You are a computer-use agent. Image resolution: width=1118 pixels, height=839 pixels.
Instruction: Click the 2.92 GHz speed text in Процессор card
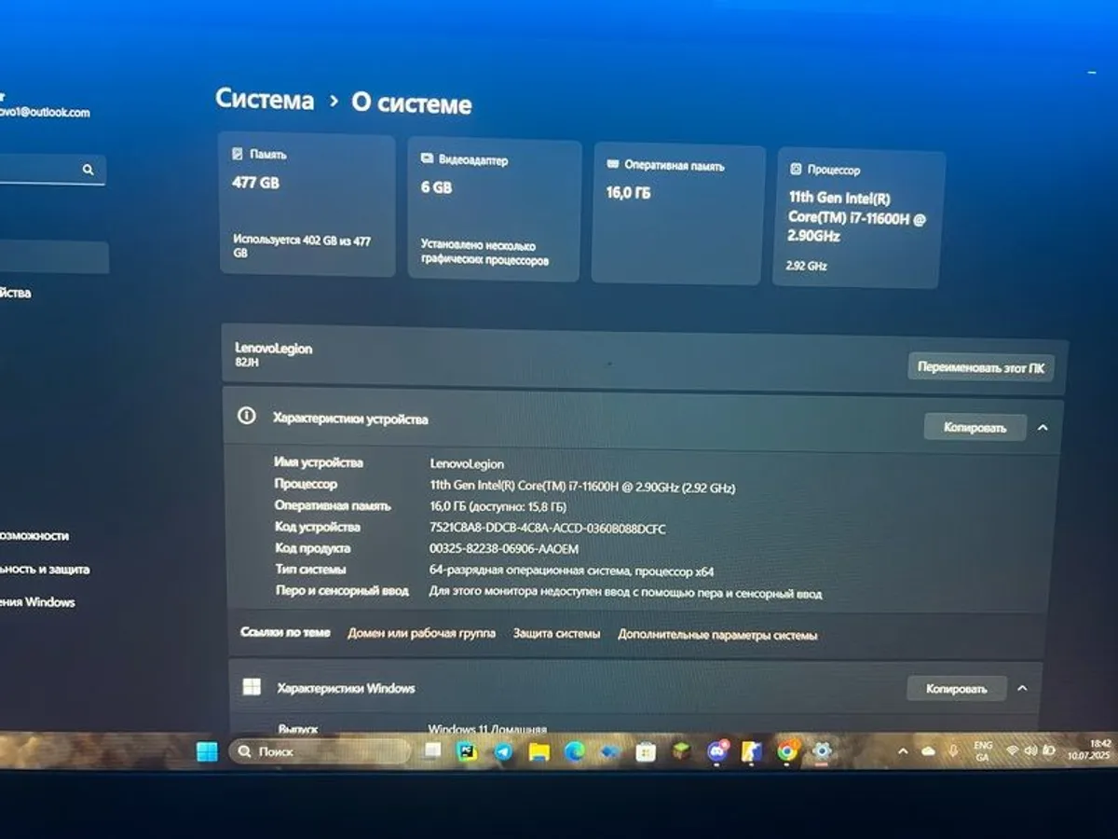point(807,266)
